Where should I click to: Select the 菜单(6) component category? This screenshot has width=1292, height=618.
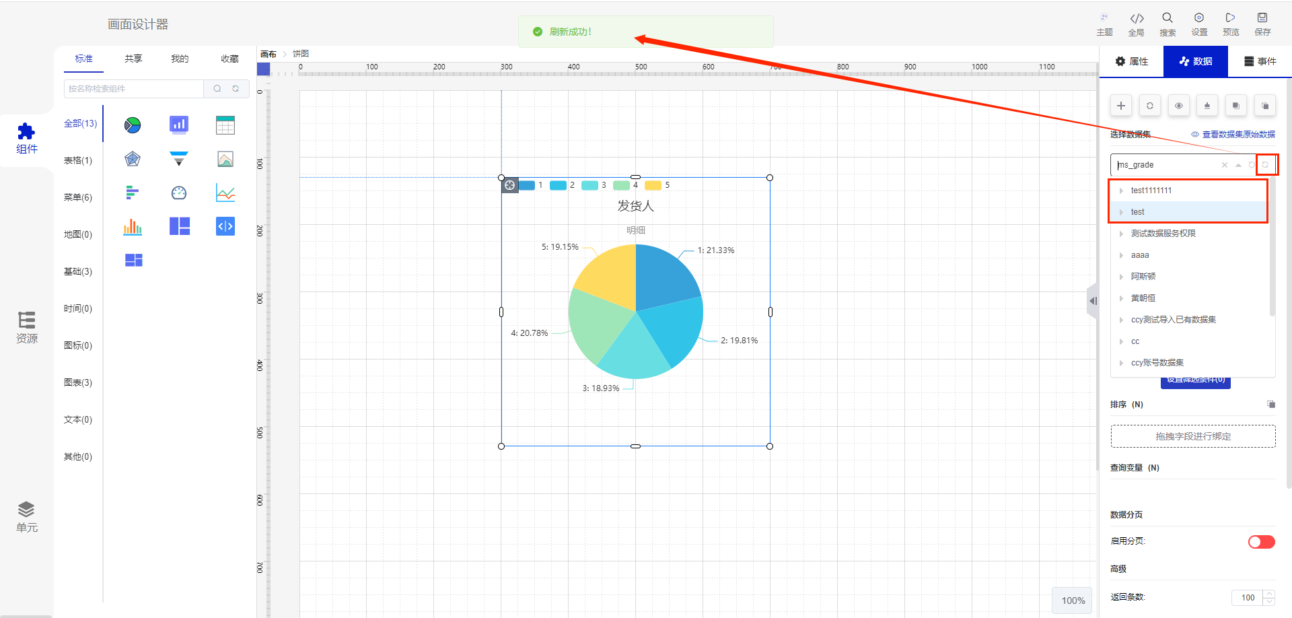tap(78, 197)
